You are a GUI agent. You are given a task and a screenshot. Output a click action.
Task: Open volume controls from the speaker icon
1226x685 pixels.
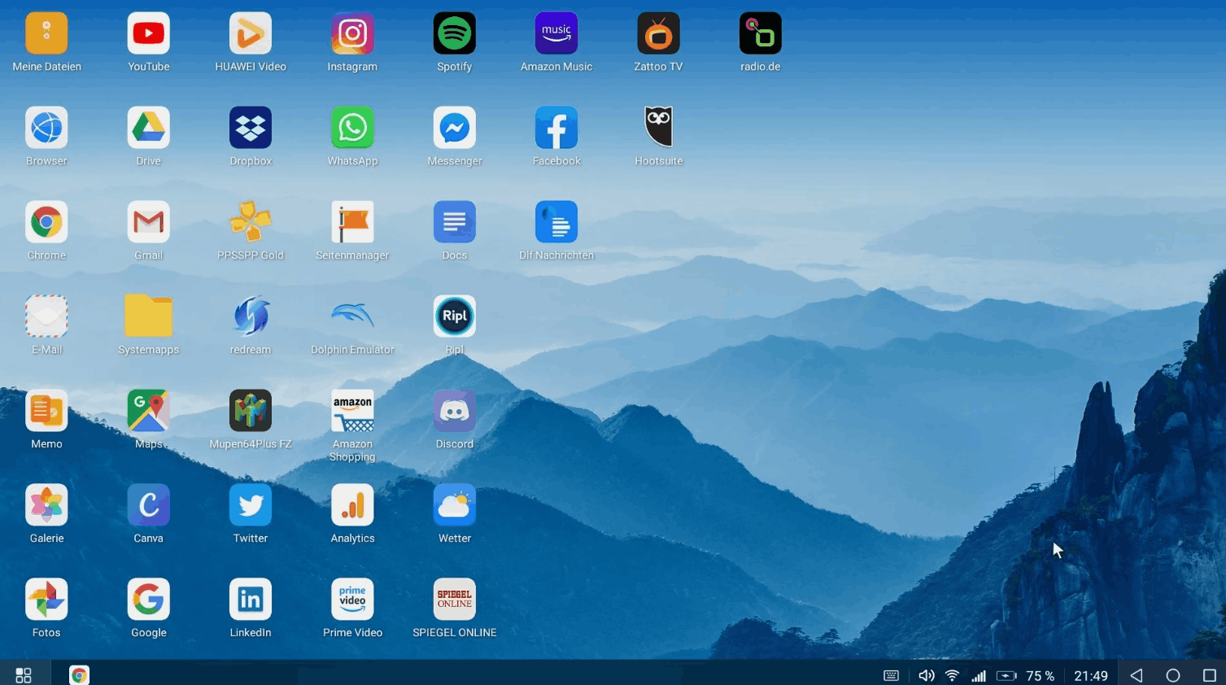926,676
